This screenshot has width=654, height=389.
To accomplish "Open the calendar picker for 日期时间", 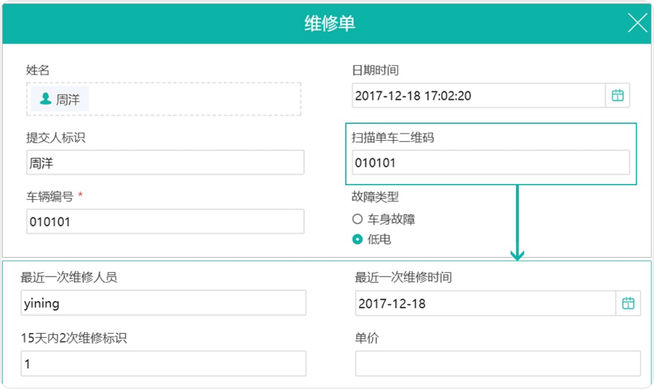I will (618, 96).
